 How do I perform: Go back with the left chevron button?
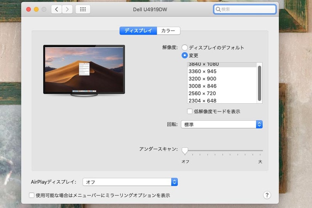[57, 9]
